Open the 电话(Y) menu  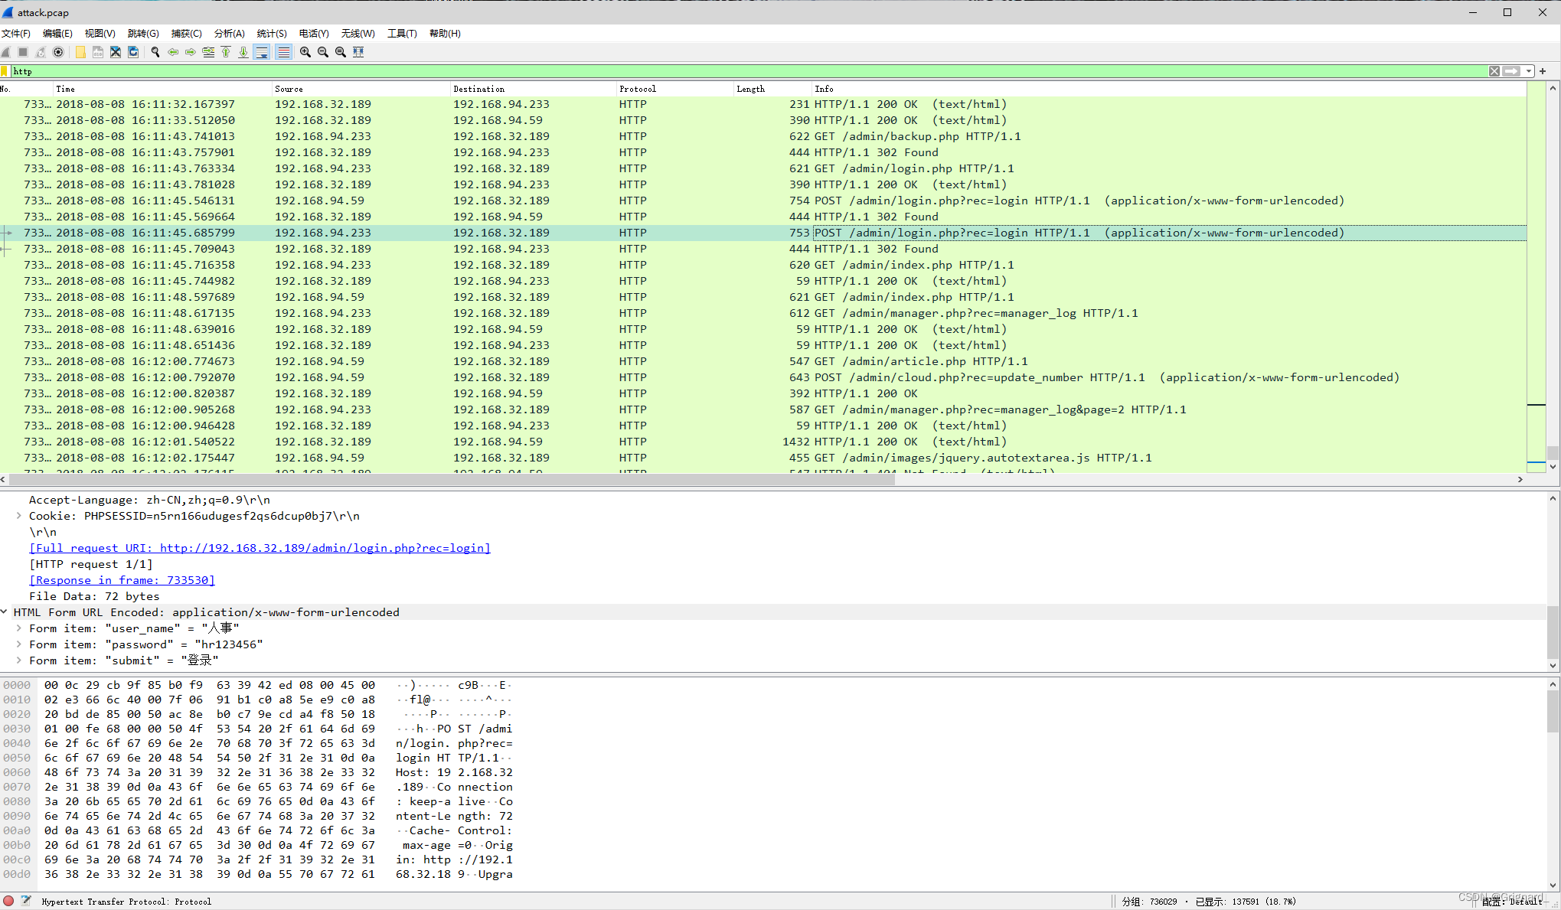click(x=314, y=33)
